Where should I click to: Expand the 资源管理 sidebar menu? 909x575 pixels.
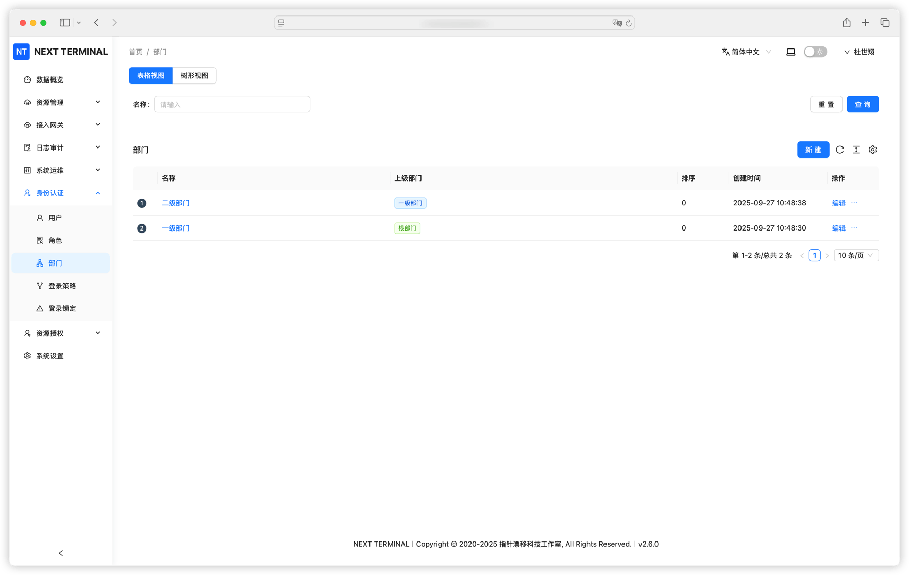tap(62, 102)
